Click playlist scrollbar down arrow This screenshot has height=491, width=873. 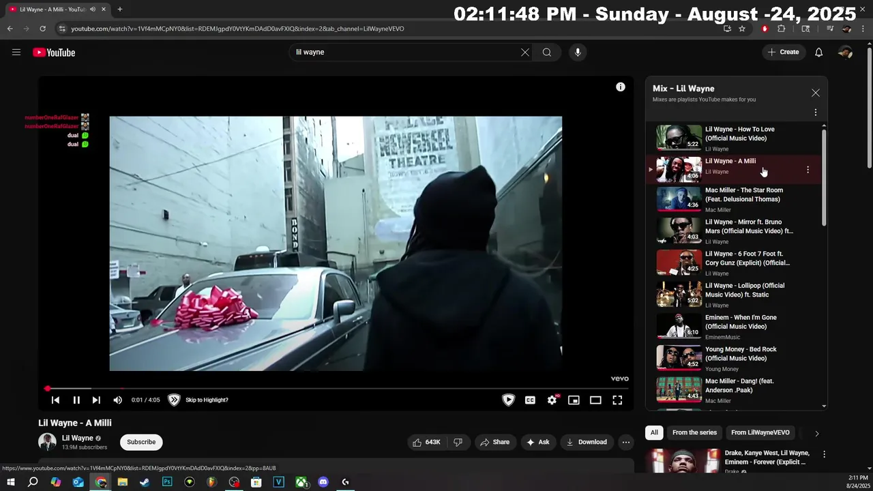824,406
